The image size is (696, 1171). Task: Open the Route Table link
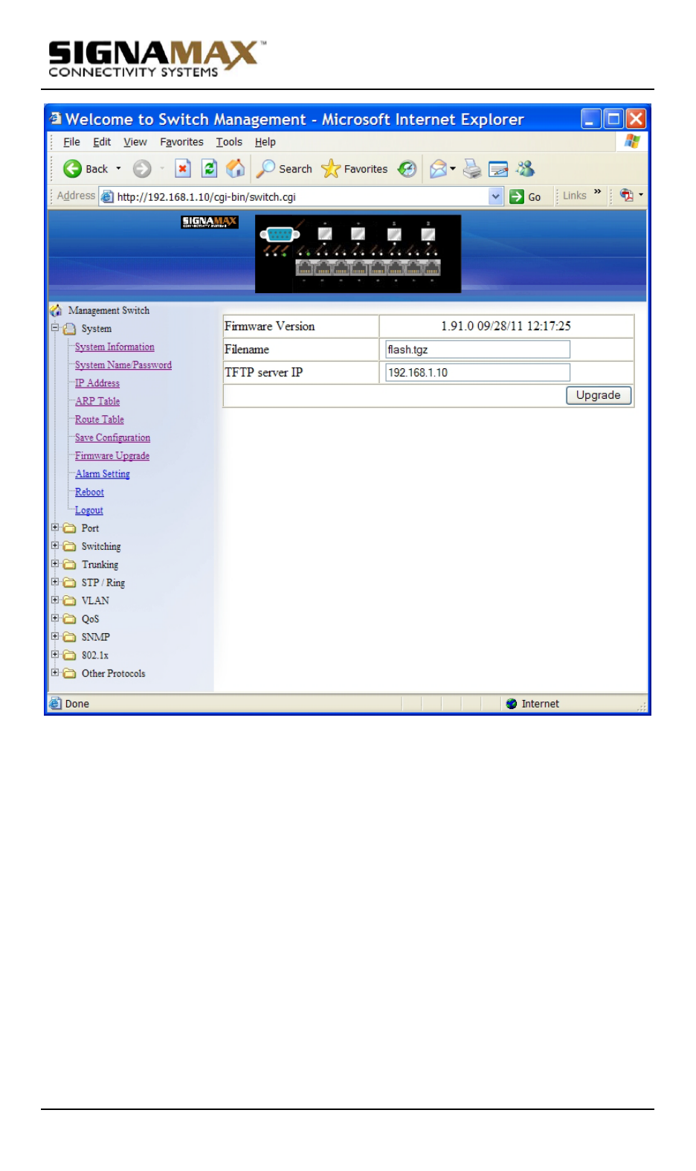tap(100, 420)
